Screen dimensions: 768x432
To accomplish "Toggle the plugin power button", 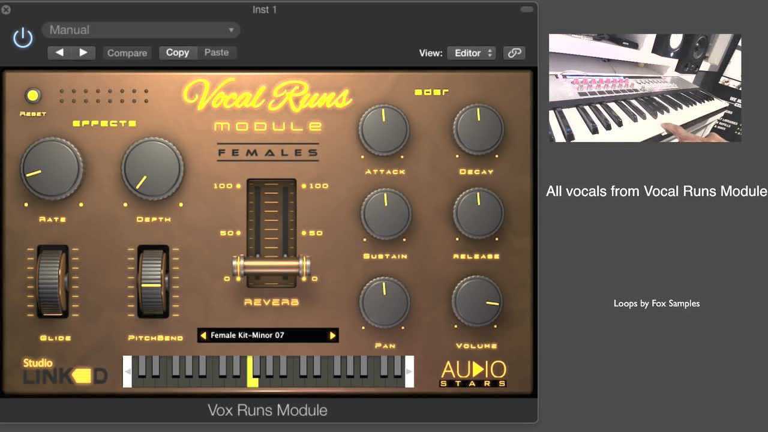I will 22,37.
